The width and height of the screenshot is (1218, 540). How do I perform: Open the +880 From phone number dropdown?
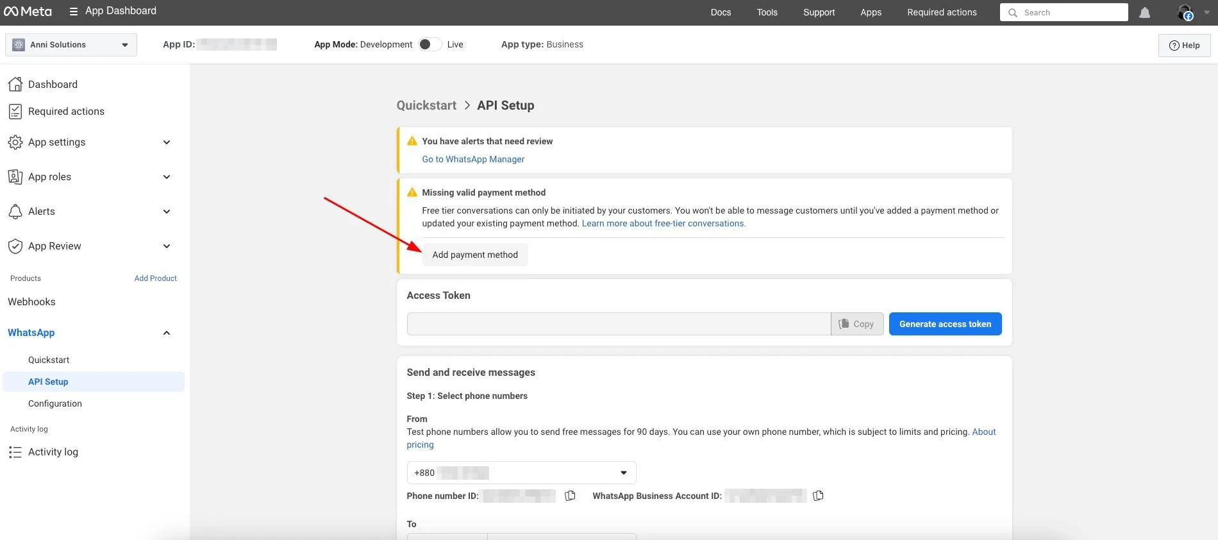coord(521,473)
